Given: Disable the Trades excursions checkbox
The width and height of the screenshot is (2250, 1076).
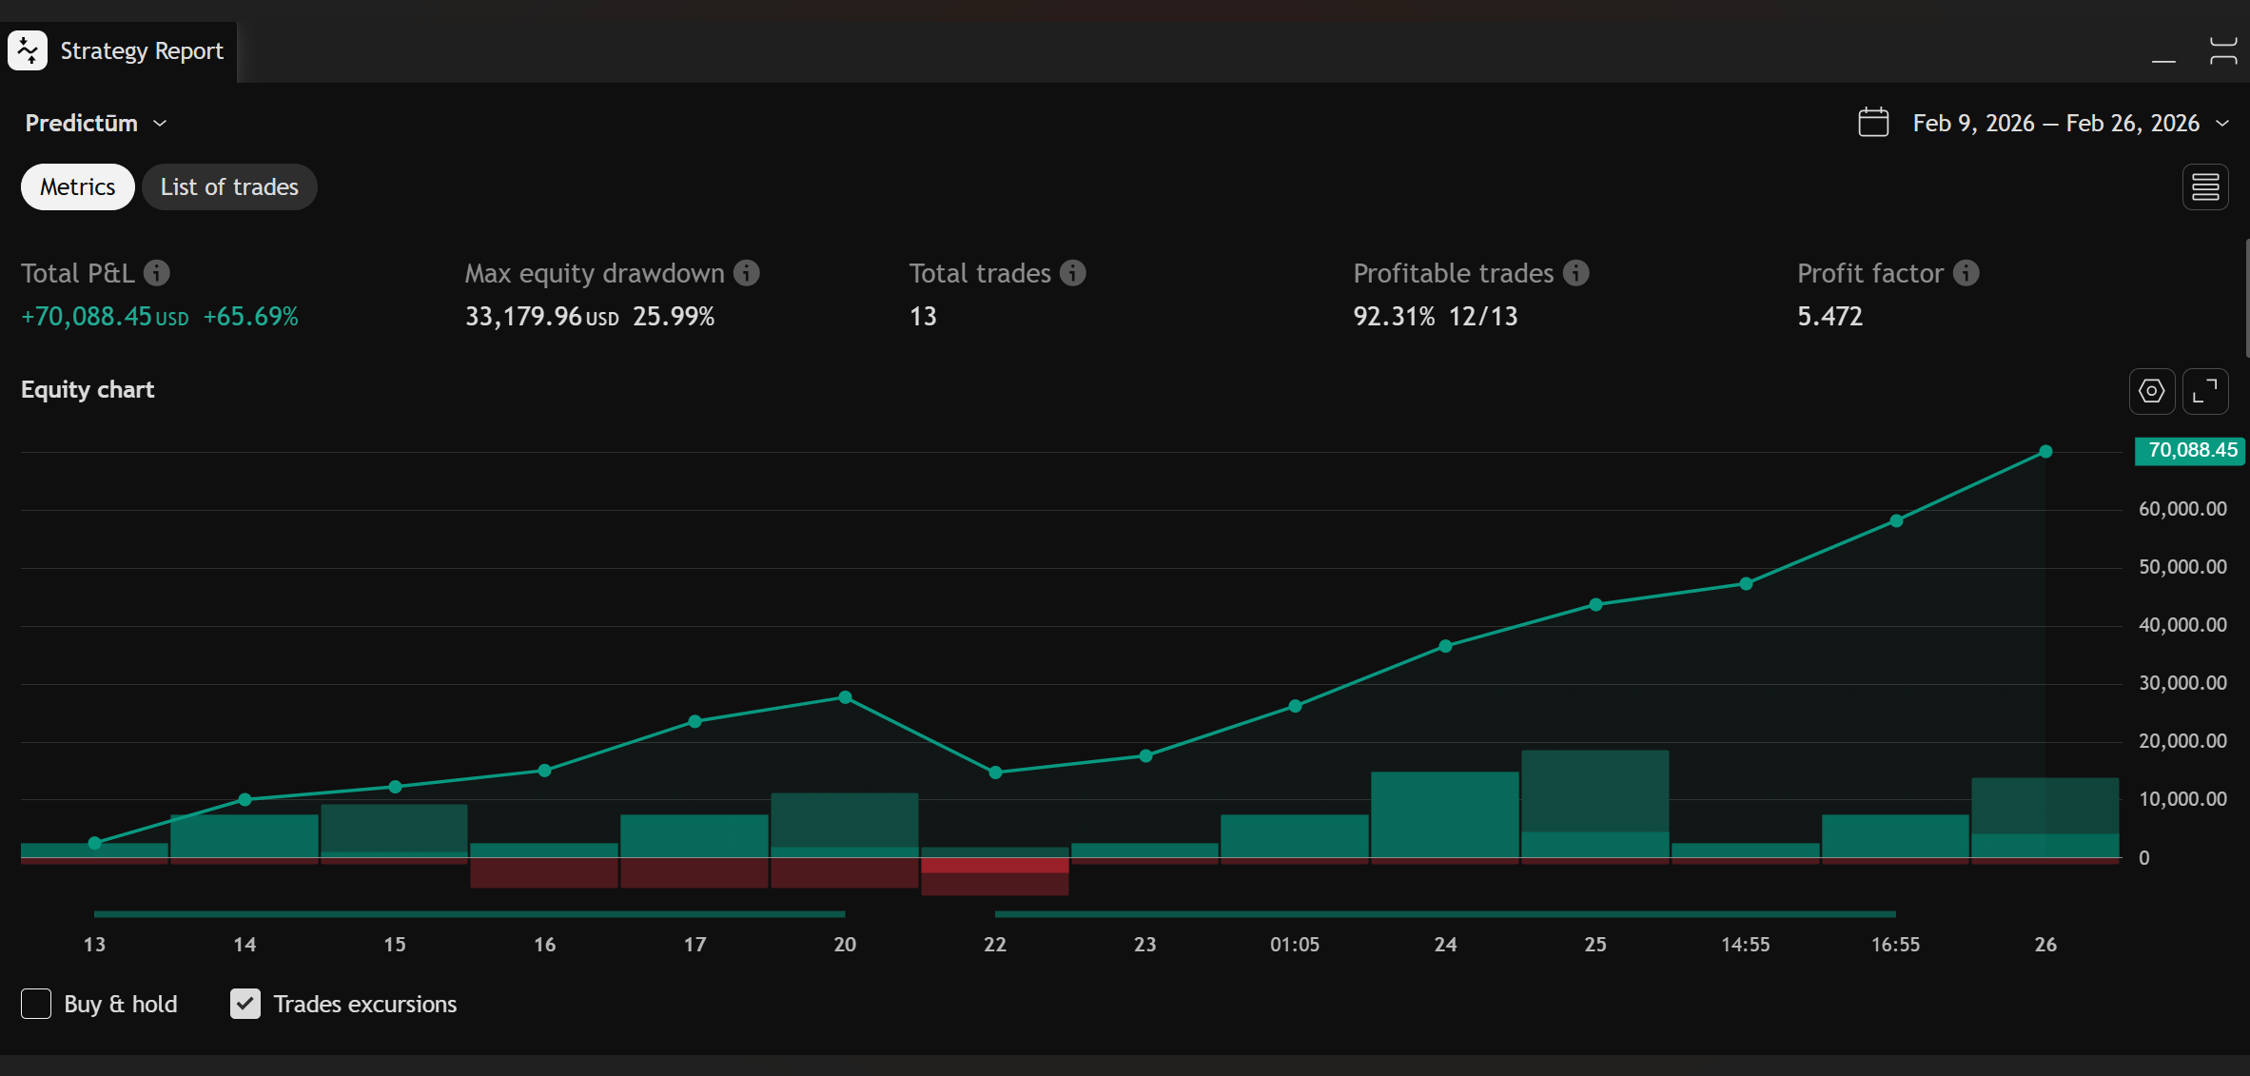Looking at the screenshot, I should (x=245, y=1004).
